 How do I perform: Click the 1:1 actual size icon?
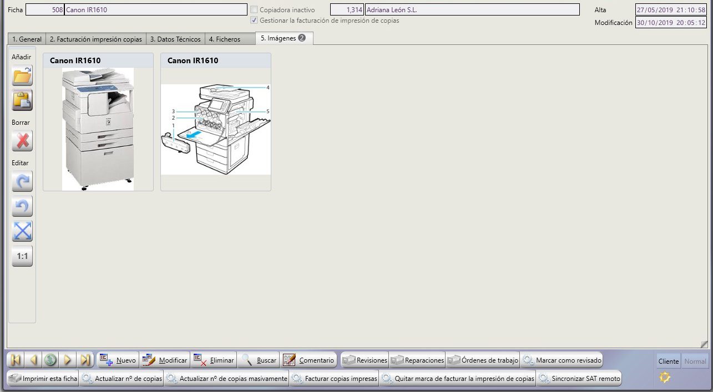[x=22, y=256]
